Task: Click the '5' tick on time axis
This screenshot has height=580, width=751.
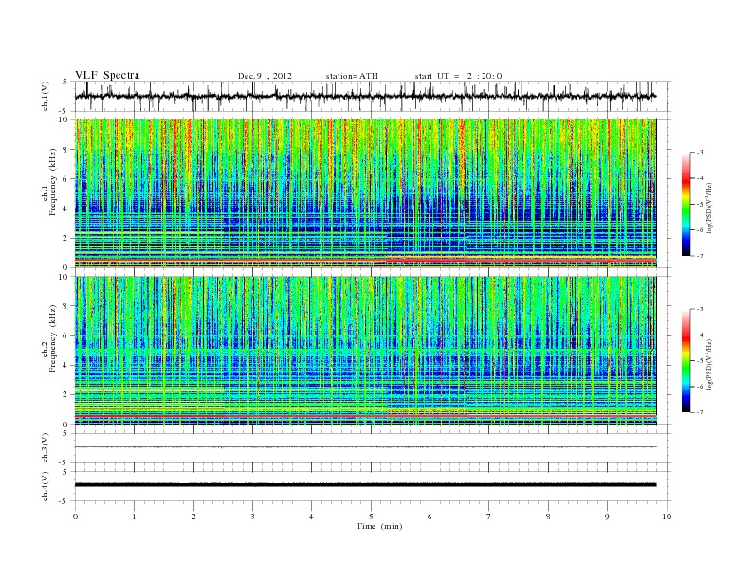Action: click(371, 517)
